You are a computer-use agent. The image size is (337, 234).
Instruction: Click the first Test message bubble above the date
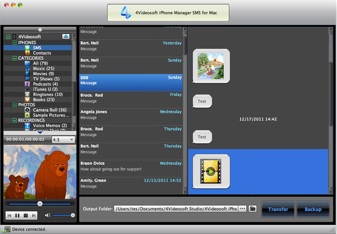click(x=202, y=101)
